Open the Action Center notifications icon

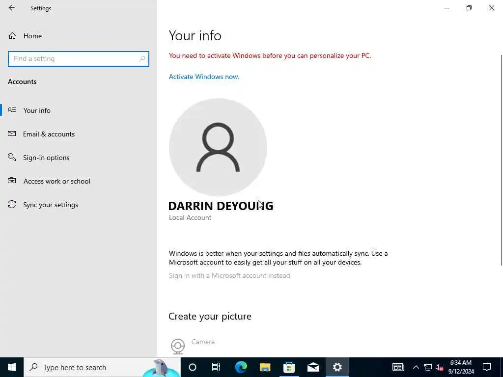coord(487,367)
